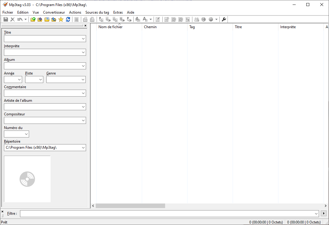
Task: Click the Undo arrow icon
Action: (x=20, y=19)
